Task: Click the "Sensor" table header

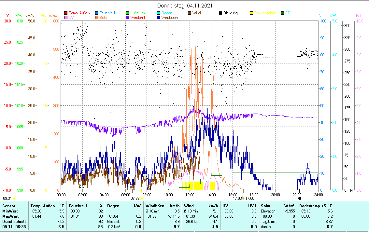Action: point(9,206)
